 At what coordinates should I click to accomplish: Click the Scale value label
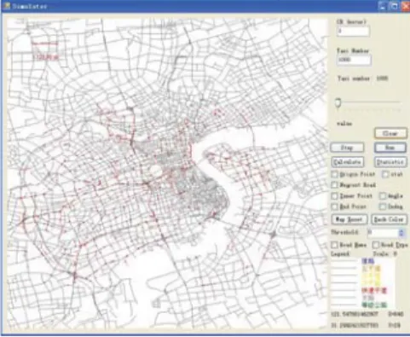click(385, 253)
